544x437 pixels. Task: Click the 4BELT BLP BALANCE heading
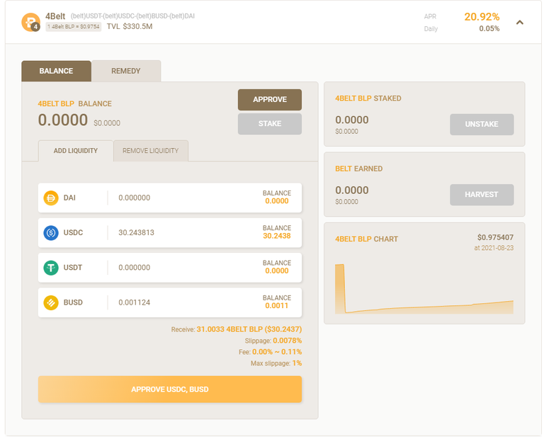(x=74, y=103)
